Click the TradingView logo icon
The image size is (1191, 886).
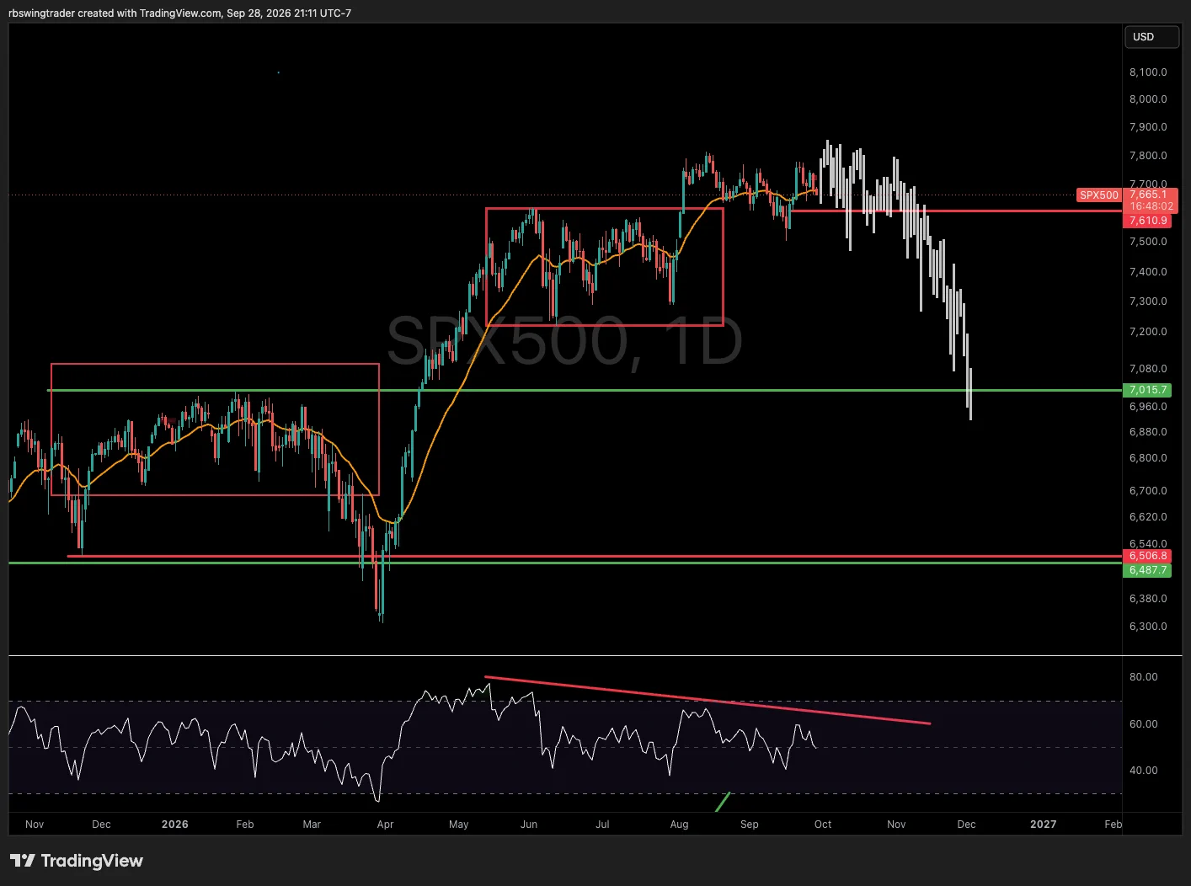pos(23,861)
